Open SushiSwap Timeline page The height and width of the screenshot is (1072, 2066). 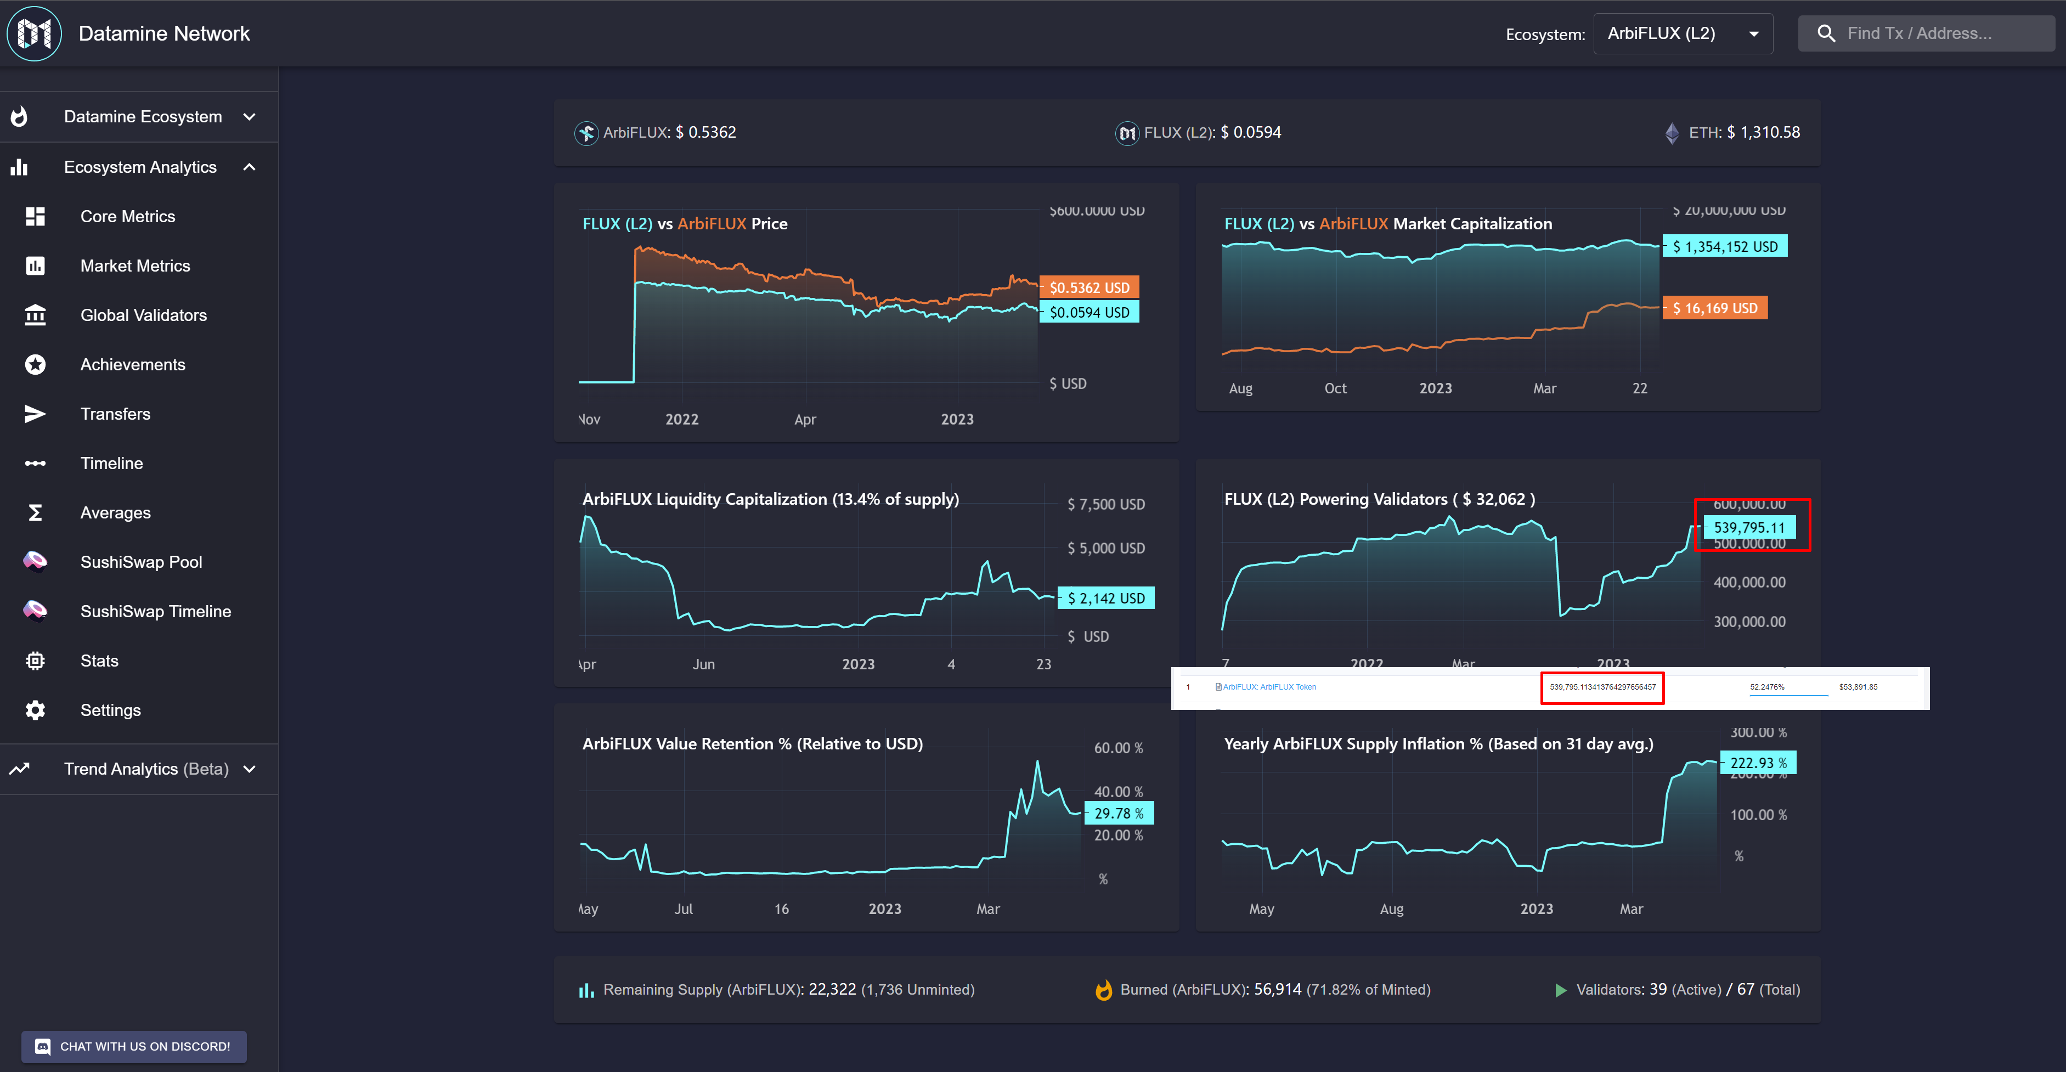(139, 611)
